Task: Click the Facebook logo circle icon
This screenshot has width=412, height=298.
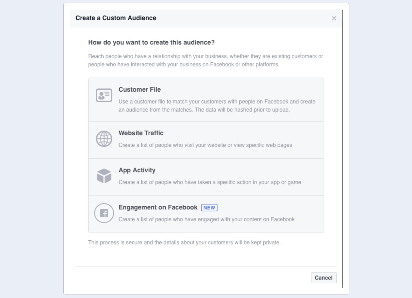Action: coord(104,213)
